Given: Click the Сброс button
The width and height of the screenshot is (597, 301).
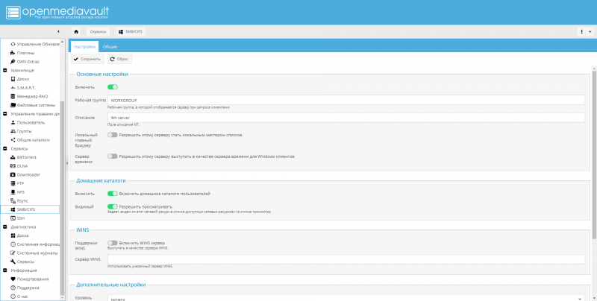Looking at the screenshot, I should click(119, 60).
